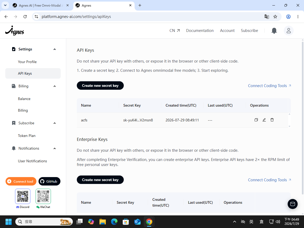Collapse the Settings sidebar section
Image resolution: width=304 pixels, height=228 pixels.
55,49
